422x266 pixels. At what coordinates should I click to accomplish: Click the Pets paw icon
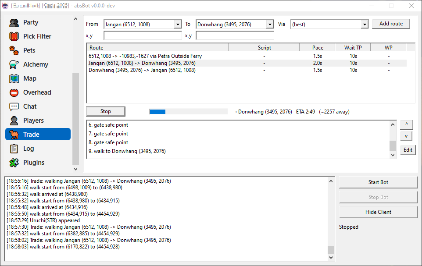(x=14, y=50)
